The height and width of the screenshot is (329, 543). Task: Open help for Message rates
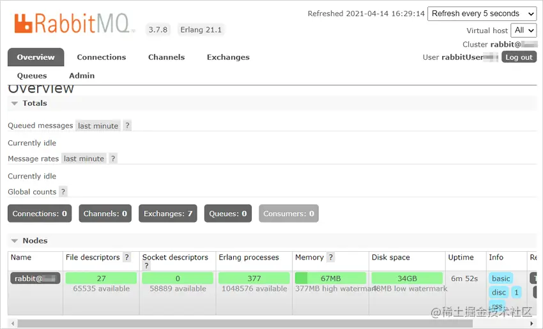point(113,159)
